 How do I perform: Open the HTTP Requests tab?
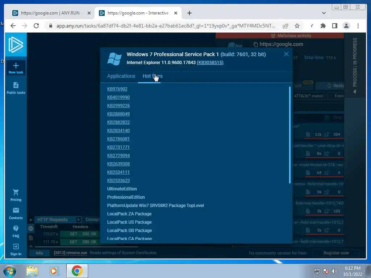point(59,220)
